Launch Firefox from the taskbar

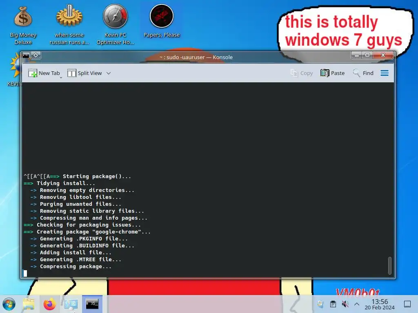click(x=49, y=304)
